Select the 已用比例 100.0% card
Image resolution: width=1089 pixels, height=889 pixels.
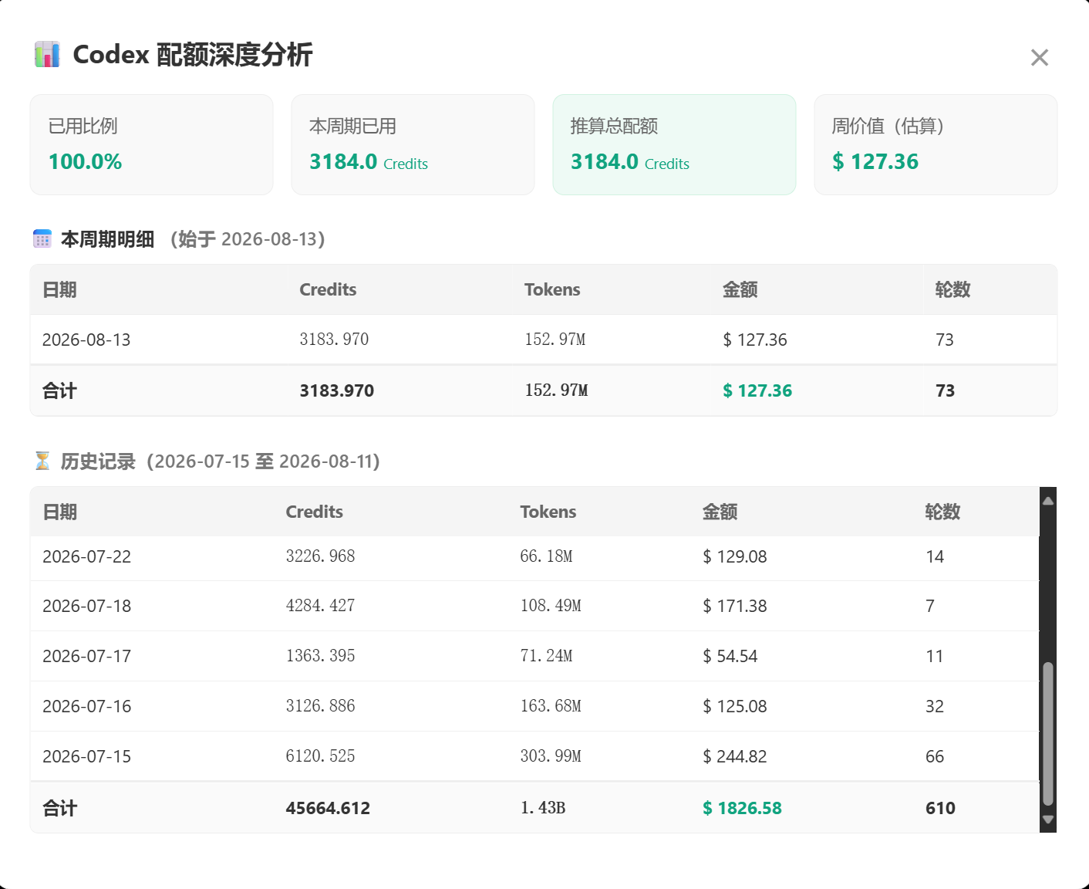coord(151,144)
